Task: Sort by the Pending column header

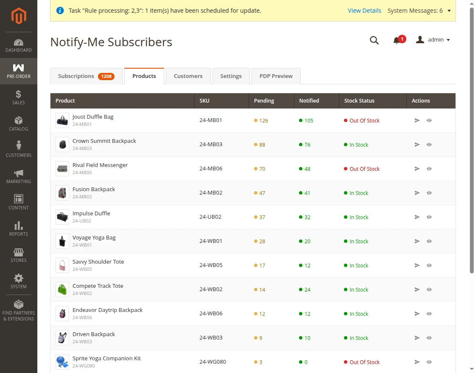Action: tap(271, 101)
